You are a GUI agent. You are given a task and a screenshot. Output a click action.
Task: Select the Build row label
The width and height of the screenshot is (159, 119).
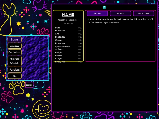(58, 56)
